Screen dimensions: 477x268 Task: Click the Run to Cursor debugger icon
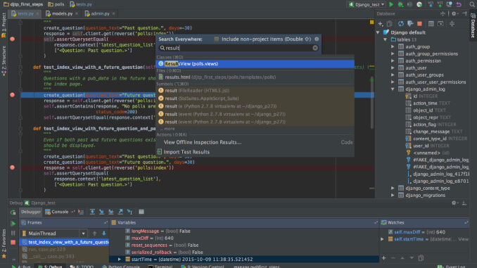pyautogui.click(x=129, y=212)
